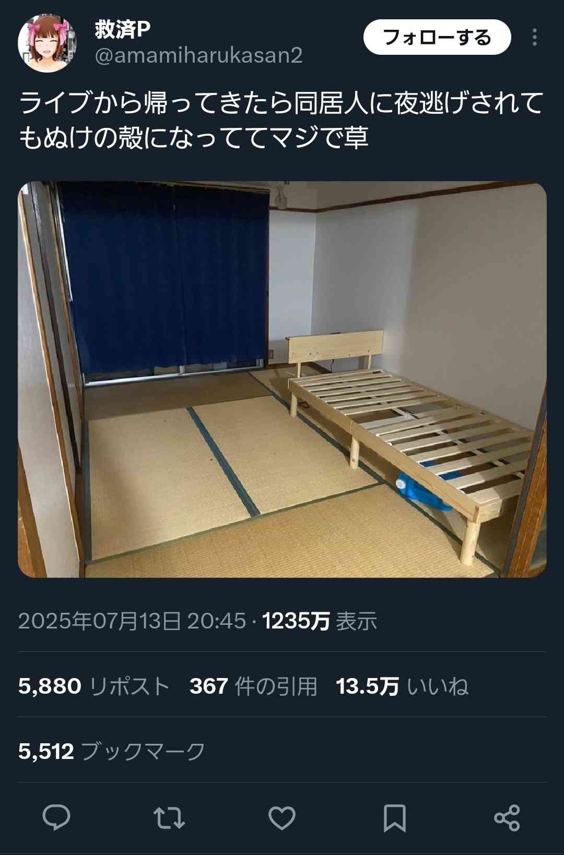Like the post with the heart icon
Screen dimensions: 564x855
pos(282,818)
